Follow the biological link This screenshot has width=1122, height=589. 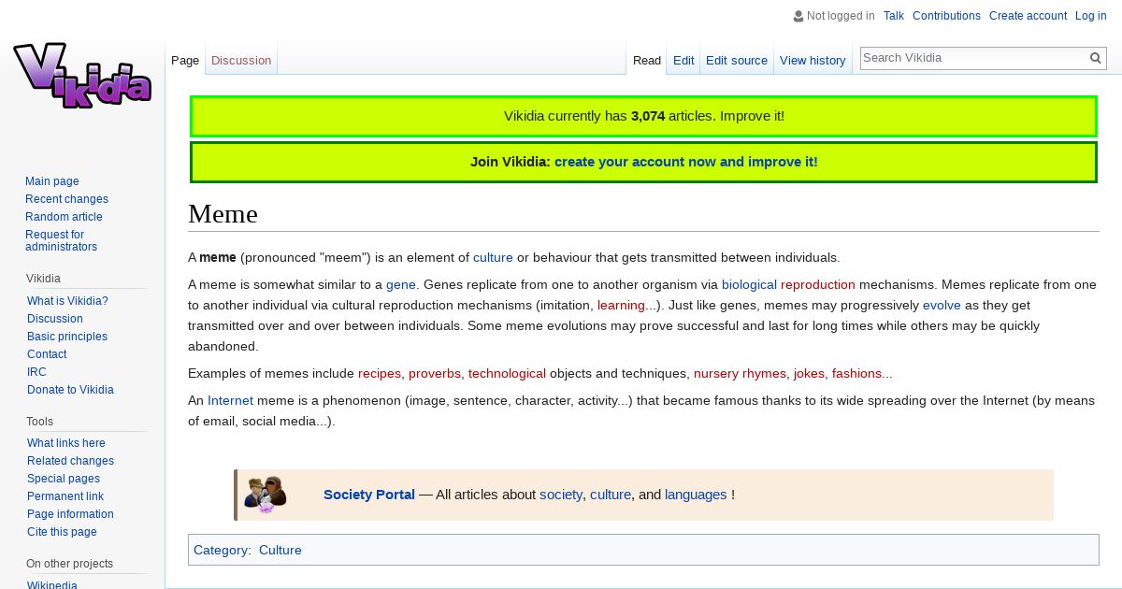tap(749, 284)
